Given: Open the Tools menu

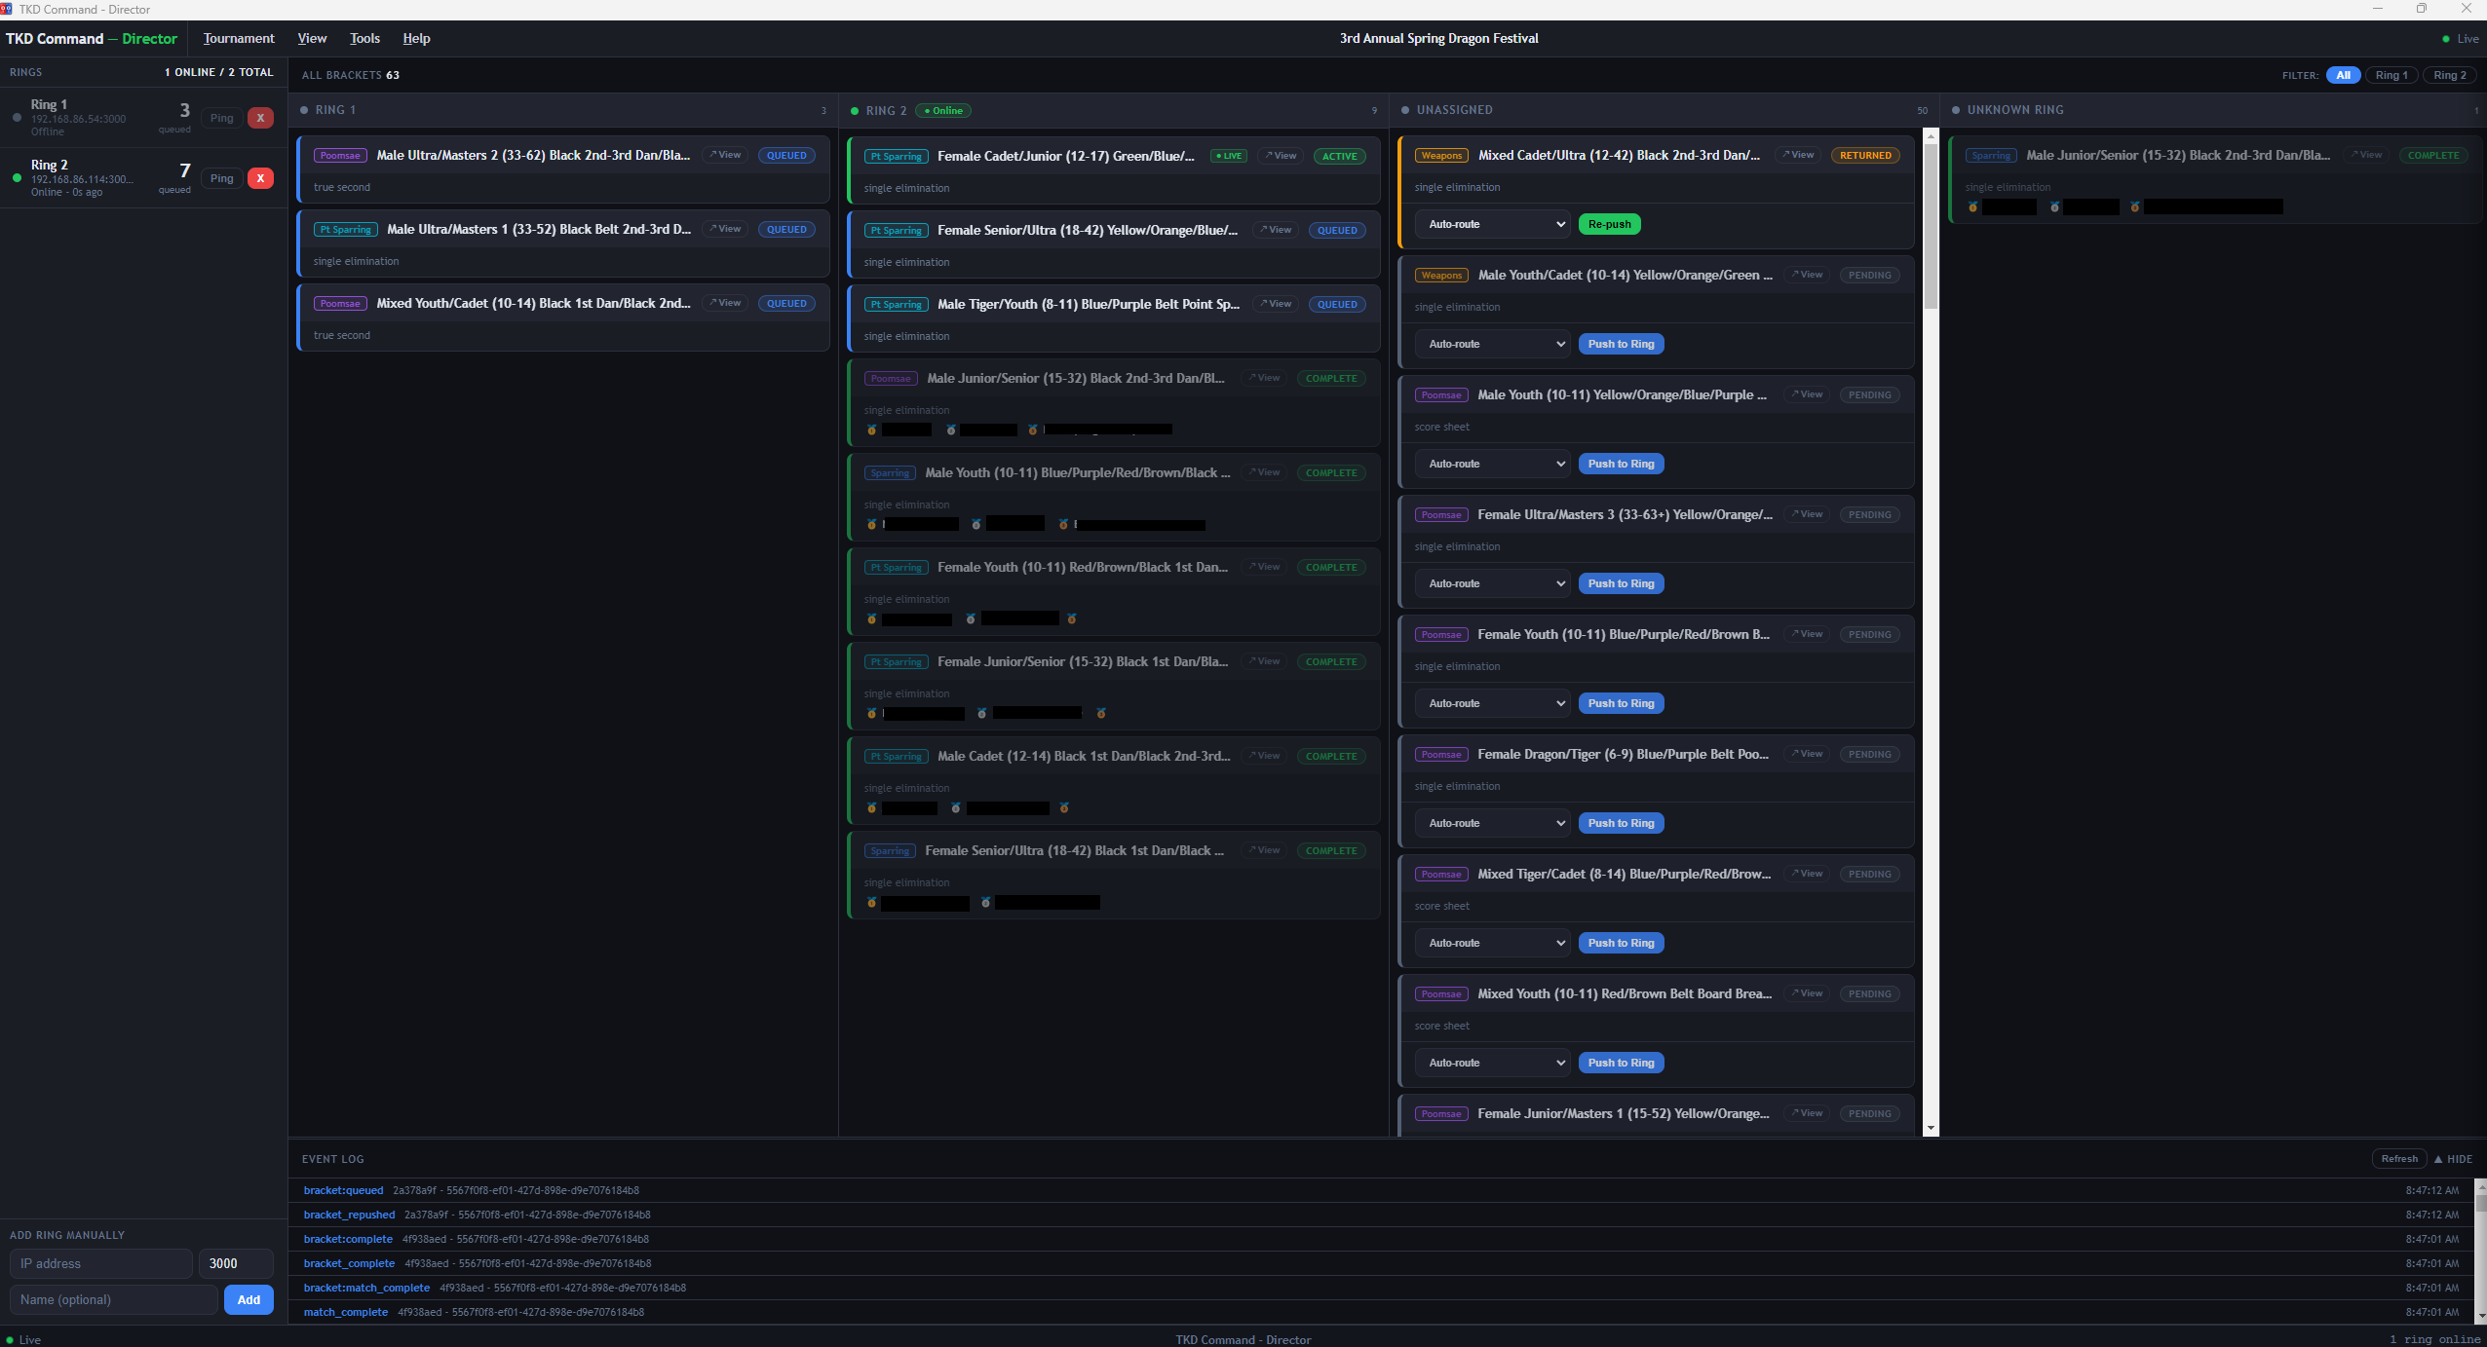Looking at the screenshot, I should pyautogui.click(x=364, y=38).
